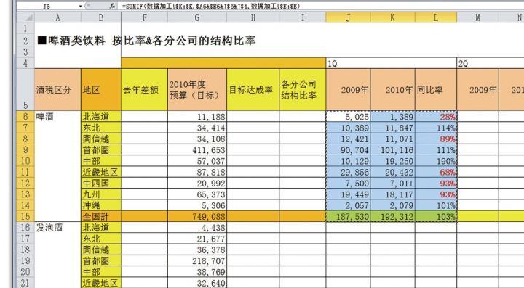The image size is (524, 288).
Task: Click the budget cell 87,818
Action: coord(197,172)
